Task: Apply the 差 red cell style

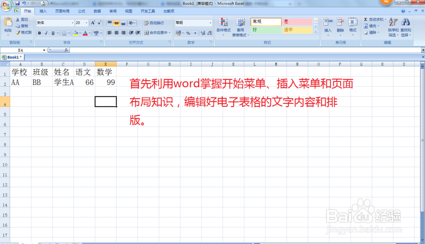Action: point(297,22)
